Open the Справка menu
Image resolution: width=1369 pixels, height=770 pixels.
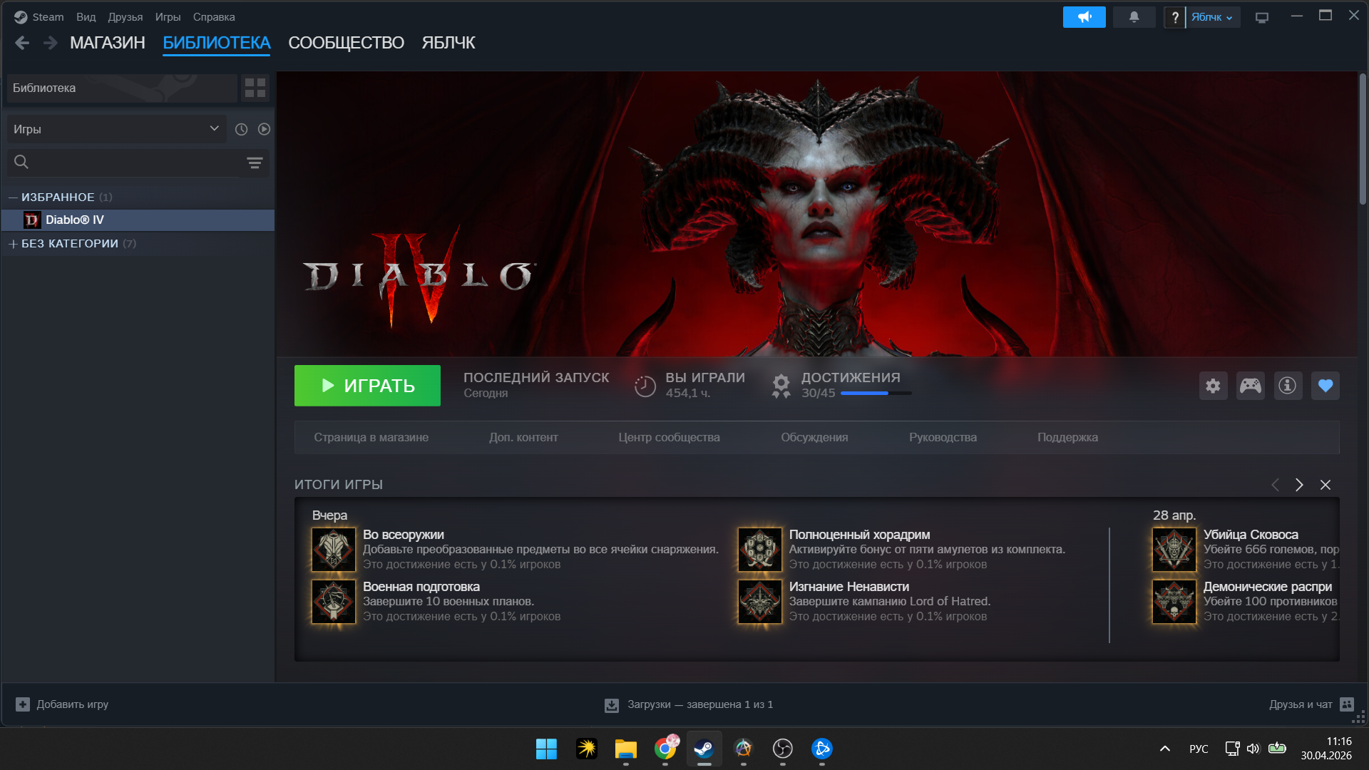pos(214,17)
